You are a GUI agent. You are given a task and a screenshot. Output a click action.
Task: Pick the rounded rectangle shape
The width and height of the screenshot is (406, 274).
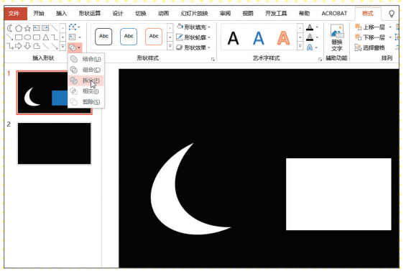(x=37, y=37)
